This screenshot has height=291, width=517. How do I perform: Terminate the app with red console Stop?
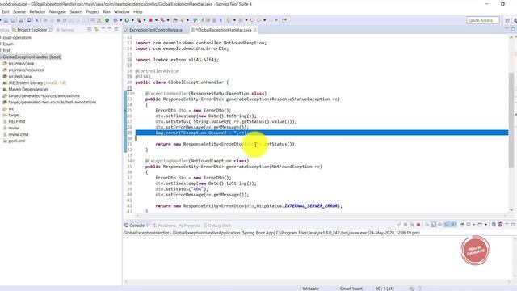(418, 225)
